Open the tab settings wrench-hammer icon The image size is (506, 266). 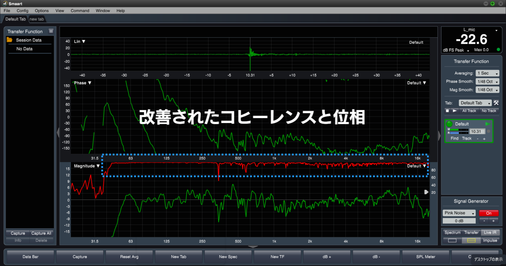pyautogui.click(x=496, y=103)
